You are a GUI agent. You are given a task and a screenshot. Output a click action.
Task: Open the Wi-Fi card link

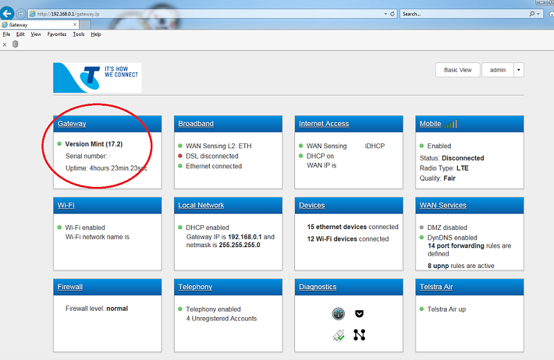tap(66, 205)
